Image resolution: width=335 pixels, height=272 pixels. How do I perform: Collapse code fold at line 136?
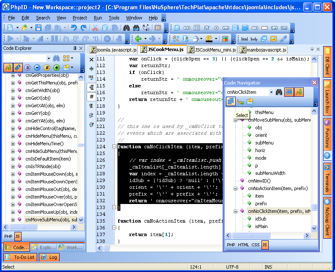[x=114, y=228]
